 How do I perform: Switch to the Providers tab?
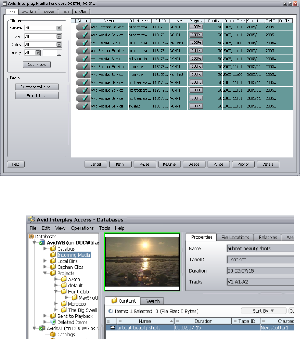[x=29, y=12]
